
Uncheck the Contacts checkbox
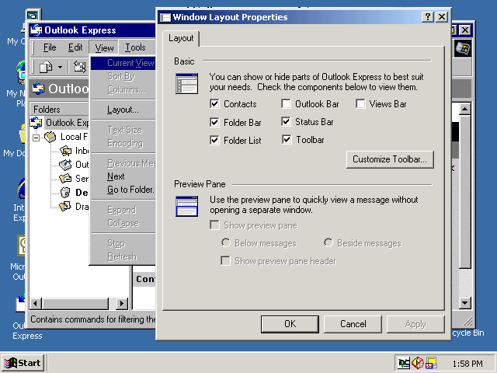tap(214, 103)
